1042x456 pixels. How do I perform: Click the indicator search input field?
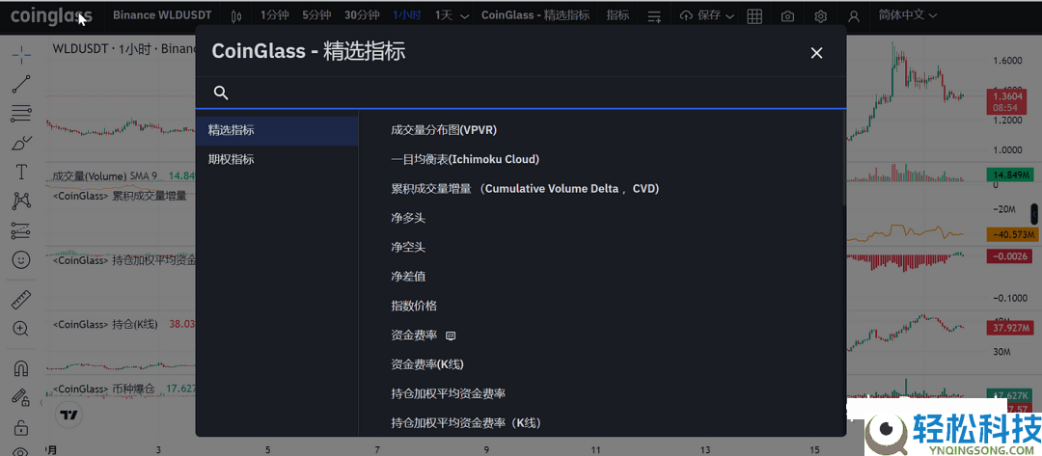(531, 93)
